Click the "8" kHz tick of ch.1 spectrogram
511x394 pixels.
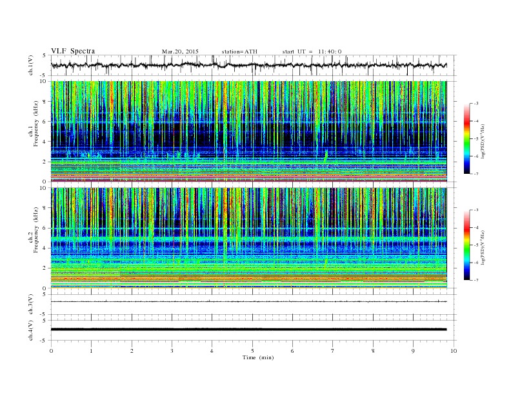point(45,102)
